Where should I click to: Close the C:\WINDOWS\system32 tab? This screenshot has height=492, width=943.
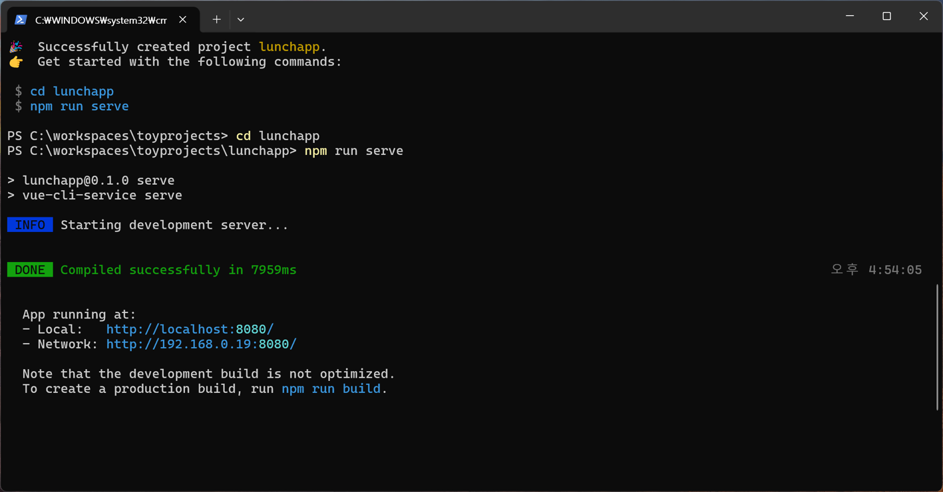(183, 20)
